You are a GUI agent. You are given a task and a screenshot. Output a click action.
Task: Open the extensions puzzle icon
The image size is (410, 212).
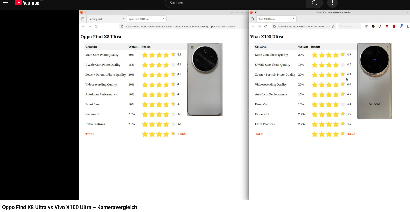(x=408, y=26)
